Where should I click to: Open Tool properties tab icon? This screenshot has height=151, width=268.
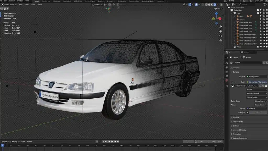point(227,58)
